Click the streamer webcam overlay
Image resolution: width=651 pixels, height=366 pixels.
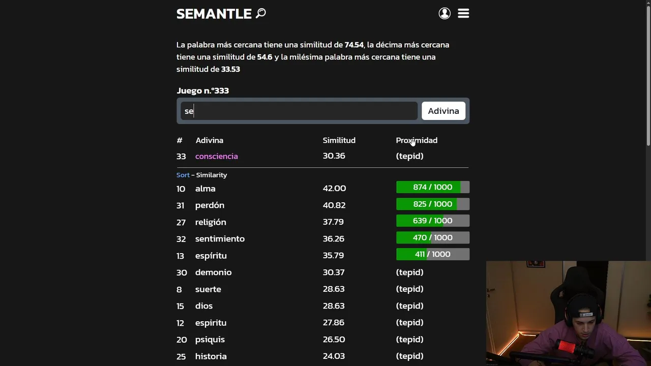click(568, 313)
